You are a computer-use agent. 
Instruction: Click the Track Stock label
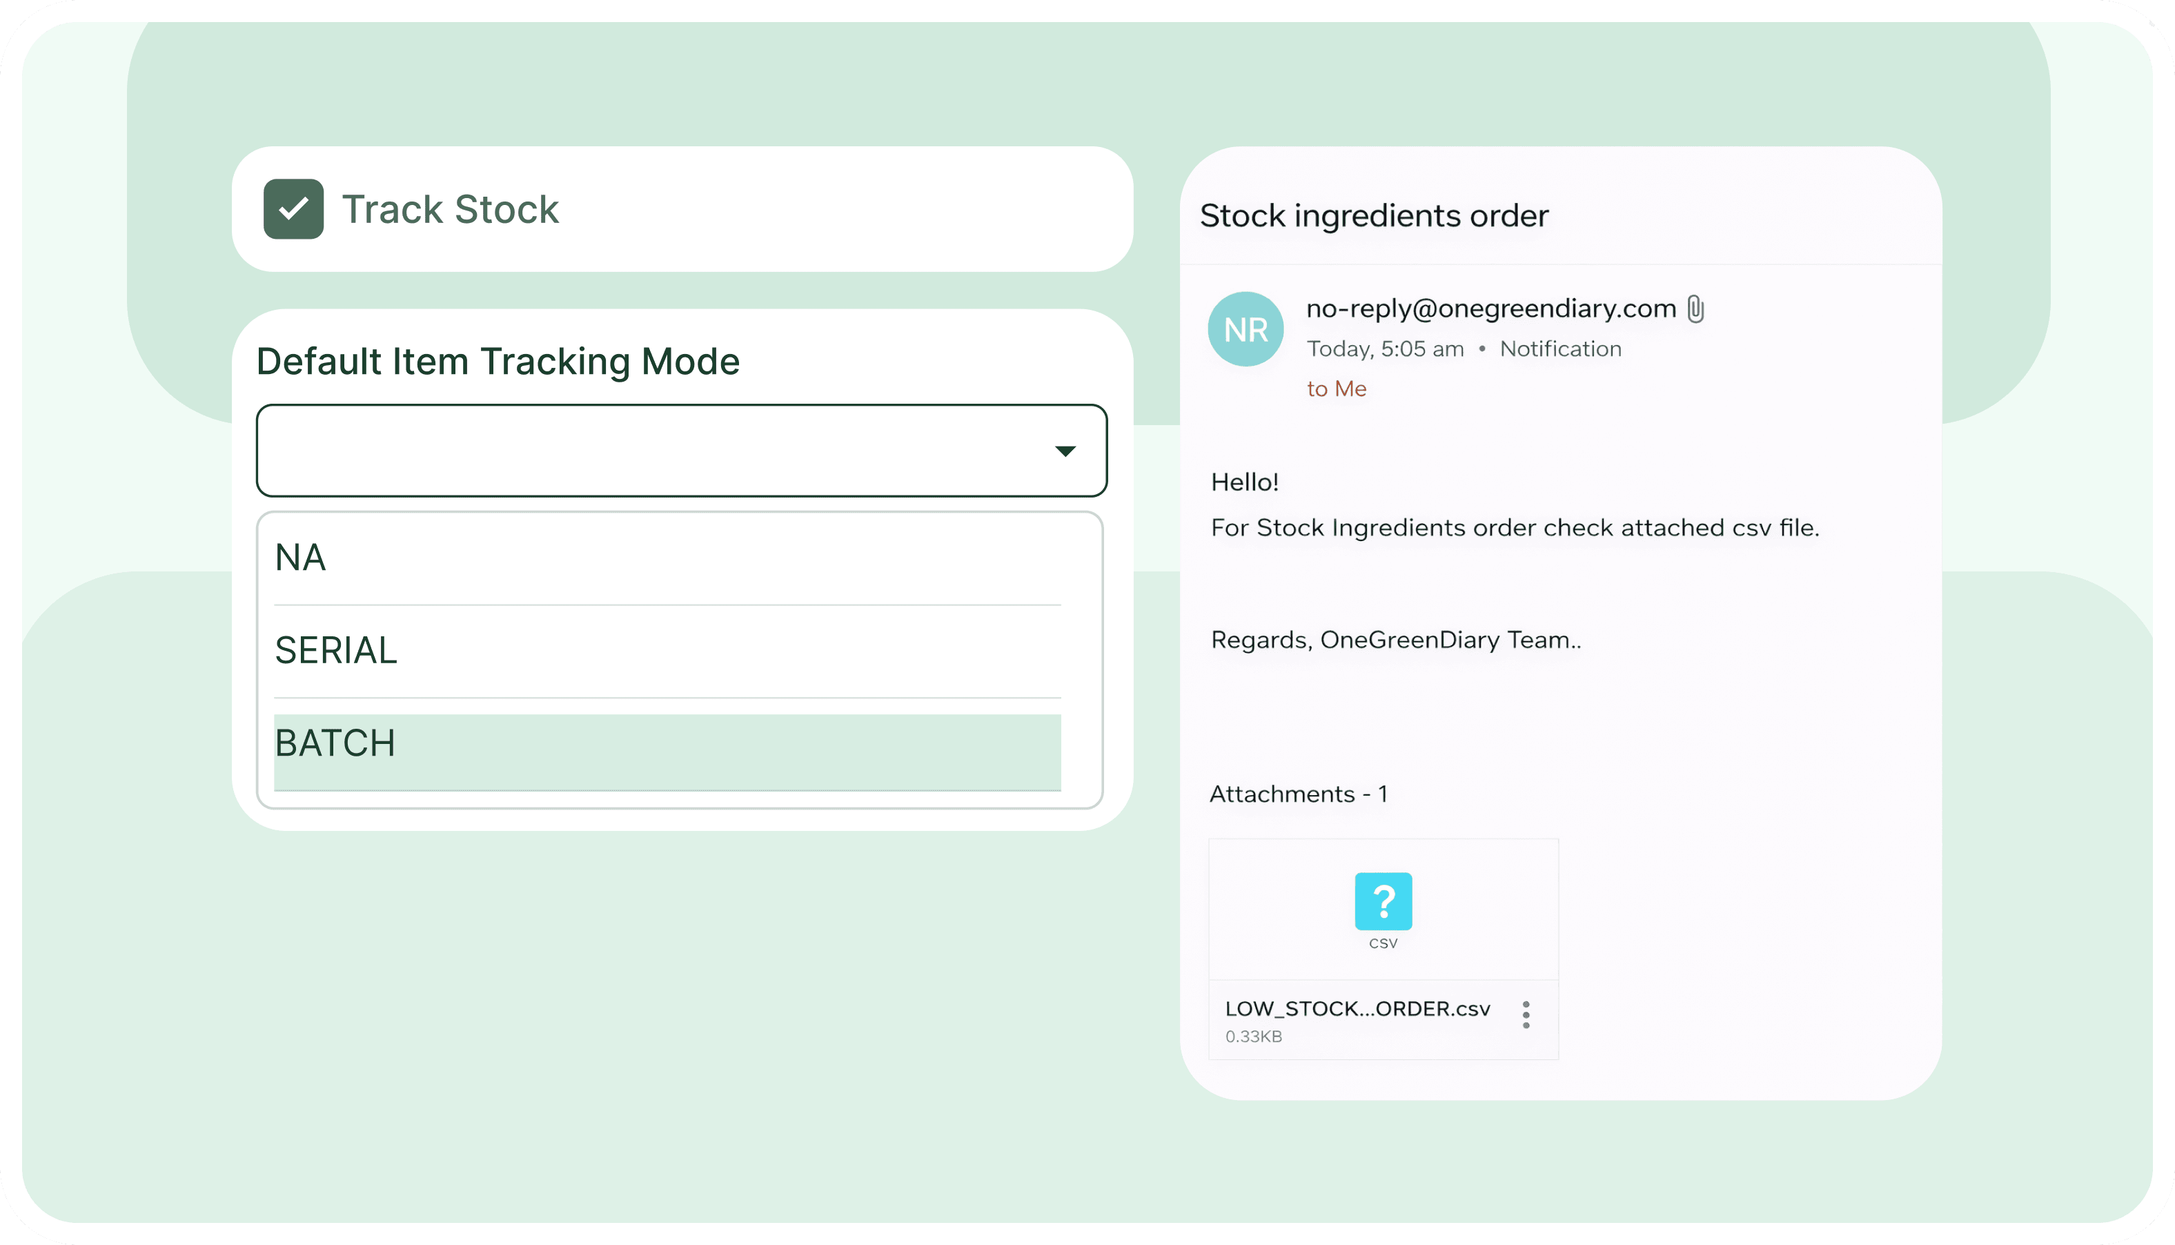click(450, 210)
